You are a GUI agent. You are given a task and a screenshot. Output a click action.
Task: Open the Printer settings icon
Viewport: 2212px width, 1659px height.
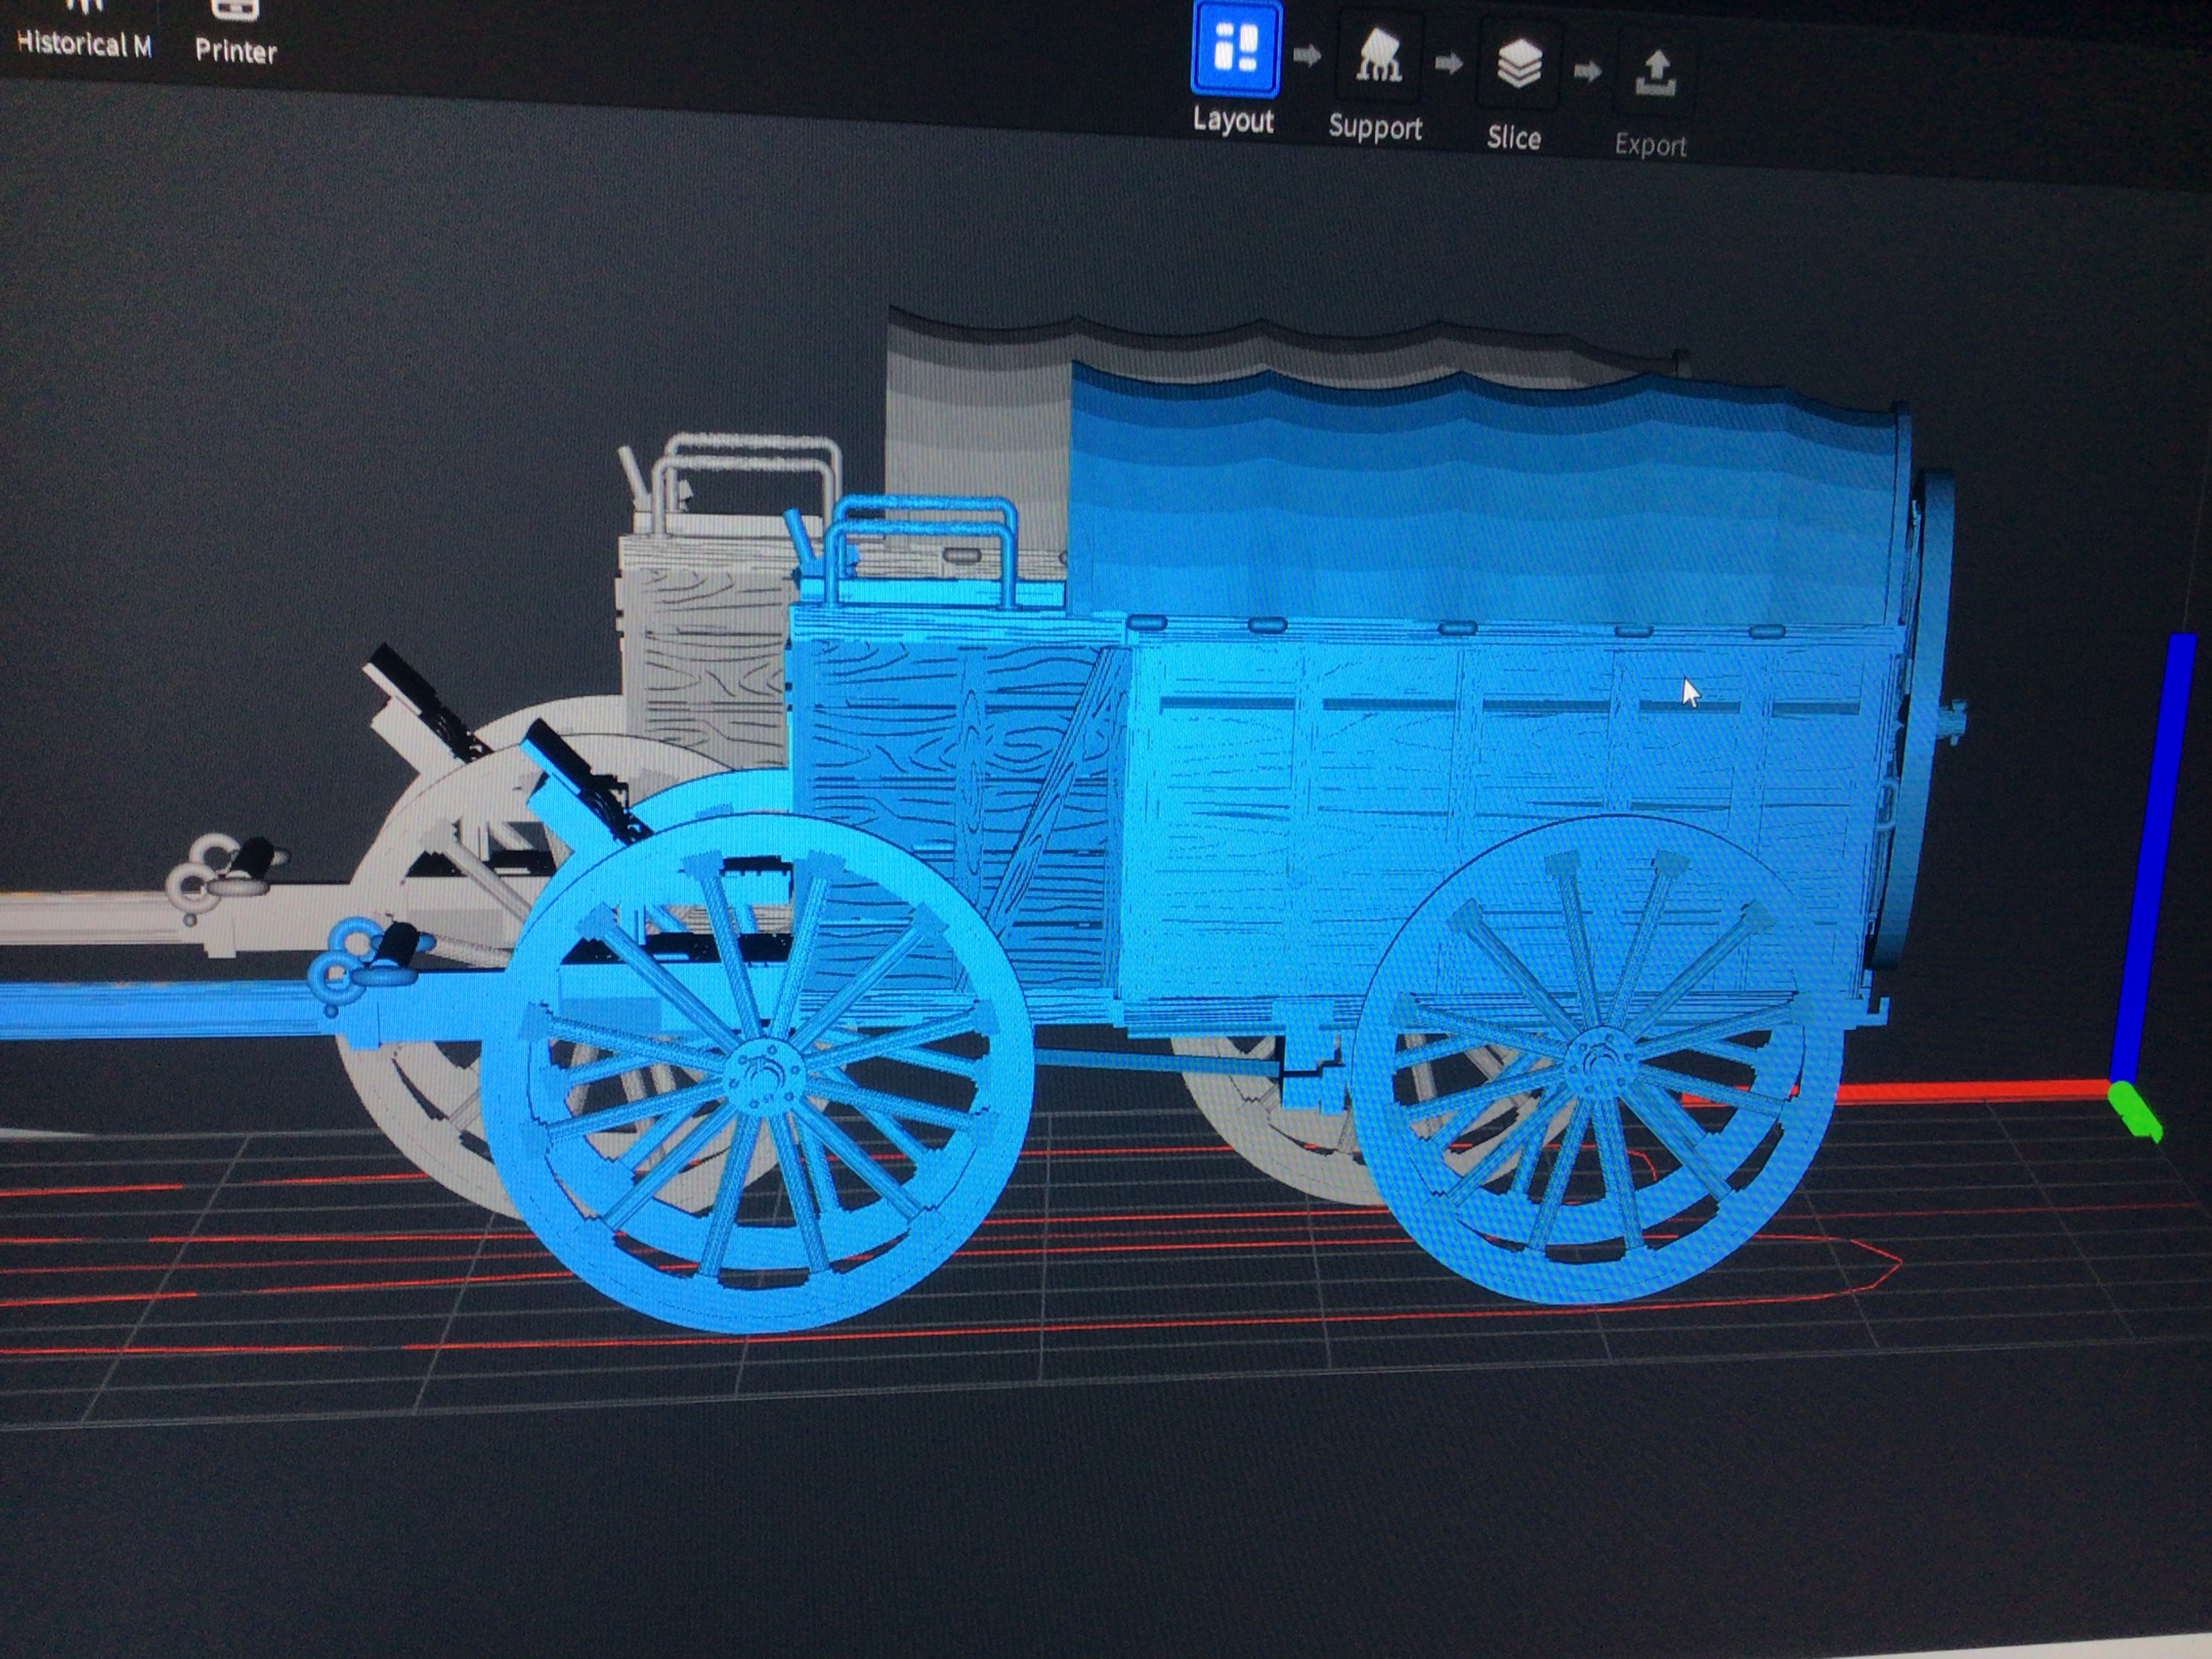236,11
